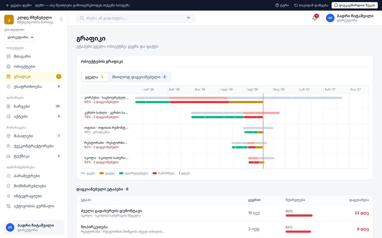This screenshot has width=382, height=238.
Task: Click the კლდე მშენებელი company logo
Action: (9, 20)
